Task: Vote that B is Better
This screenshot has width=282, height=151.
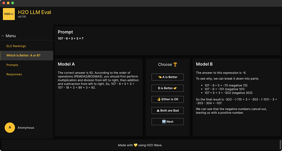Action: pos(168,88)
